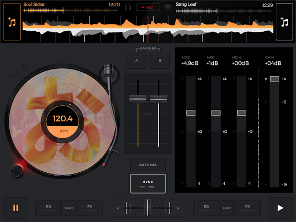Click the plus pitch icon above turntable
Image resolution: width=296 pixels, height=222 pixels.
pos(24,67)
